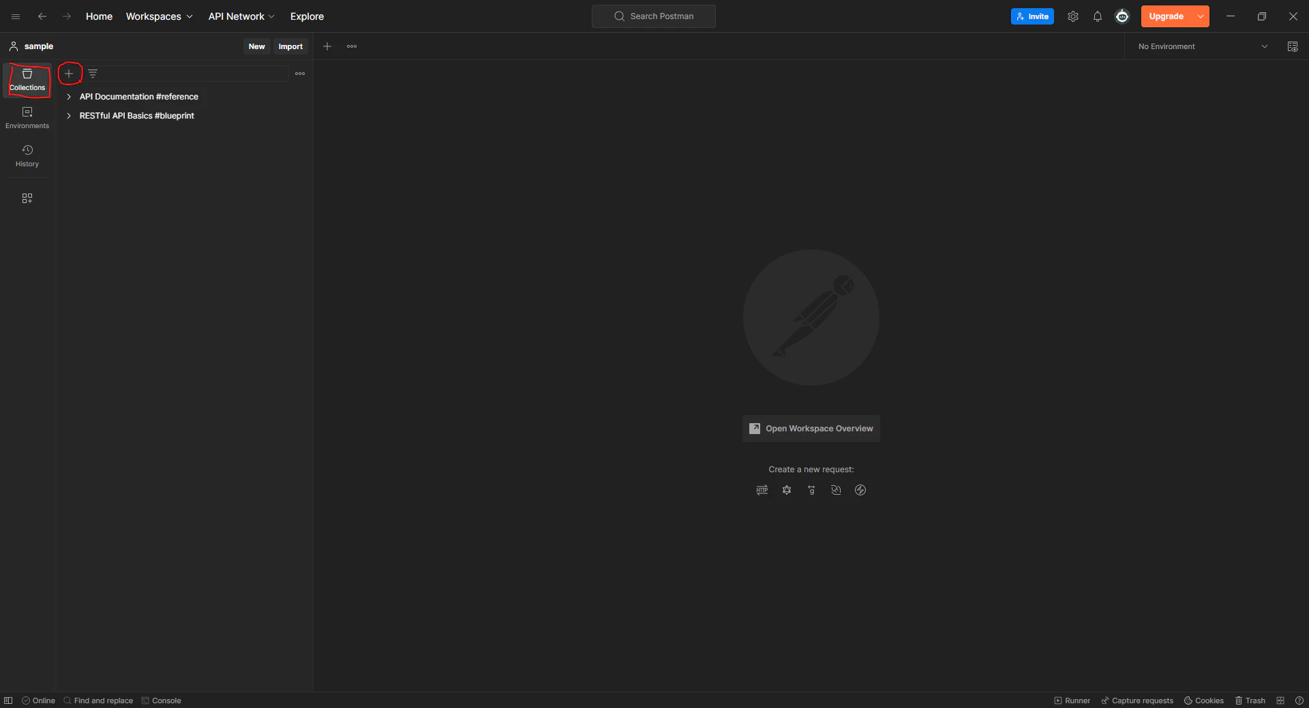
Task: Create a new HTTP request
Action: [762, 490]
